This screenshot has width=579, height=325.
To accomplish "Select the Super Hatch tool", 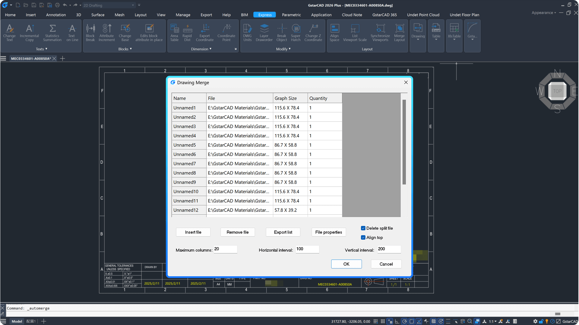I will pos(296,32).
